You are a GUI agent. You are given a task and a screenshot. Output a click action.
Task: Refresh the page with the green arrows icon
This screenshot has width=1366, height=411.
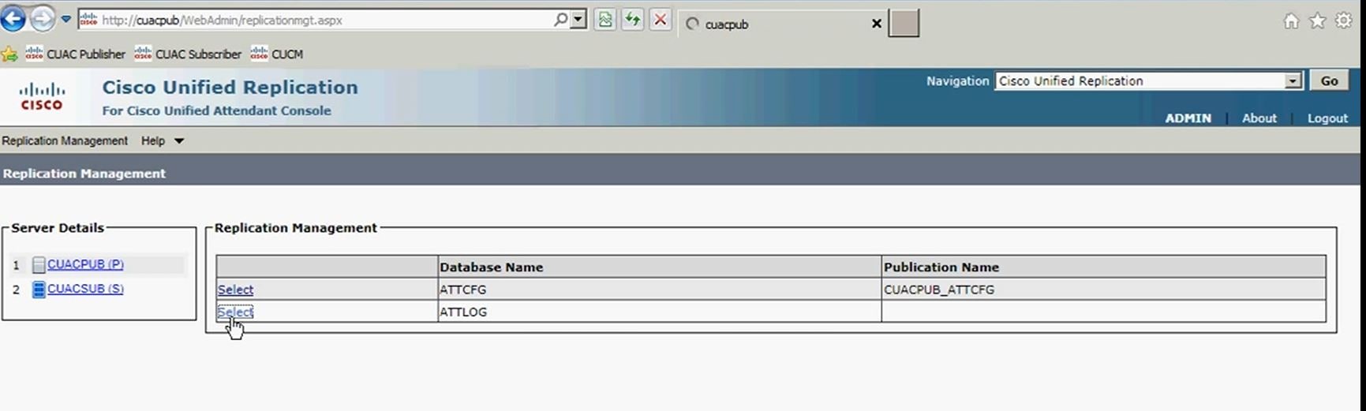coord(633,20)
